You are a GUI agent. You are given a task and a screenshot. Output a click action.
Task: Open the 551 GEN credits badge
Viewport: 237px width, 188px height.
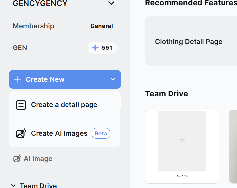point(102,48)
